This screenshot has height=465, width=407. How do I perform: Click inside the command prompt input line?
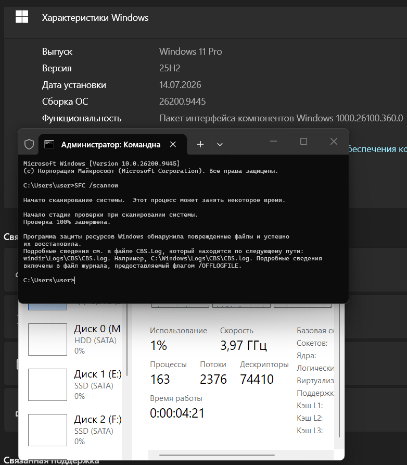pos(184,280)
